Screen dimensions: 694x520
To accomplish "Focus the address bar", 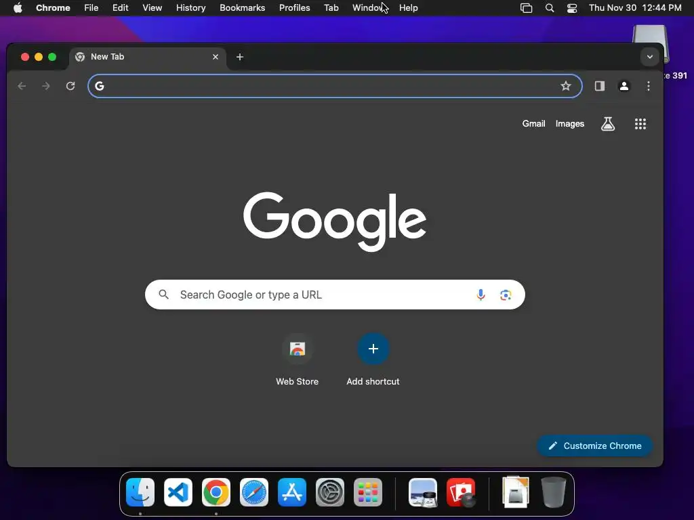I will tap(335, 86).
